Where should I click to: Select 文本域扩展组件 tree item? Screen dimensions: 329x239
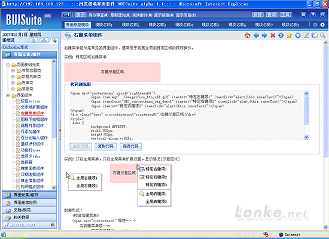pyautogui.click(x=34, y=107)
